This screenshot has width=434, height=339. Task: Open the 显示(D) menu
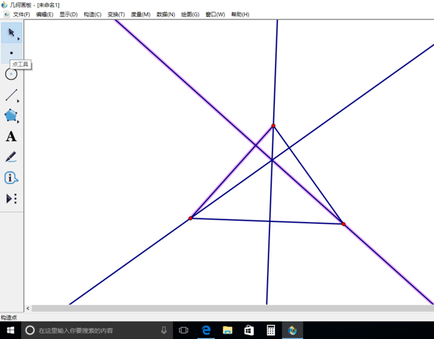click(x=68, y=14)
